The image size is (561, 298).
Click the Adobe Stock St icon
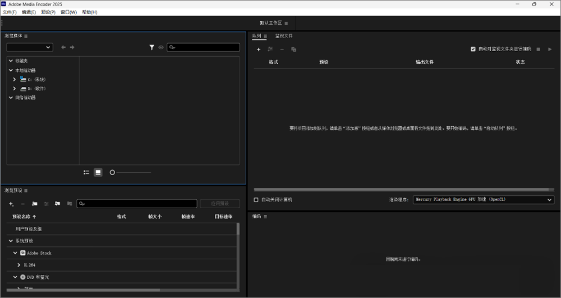23,253
